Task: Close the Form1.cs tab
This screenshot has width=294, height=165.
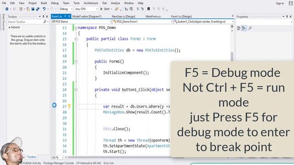Action: point(69,16)
